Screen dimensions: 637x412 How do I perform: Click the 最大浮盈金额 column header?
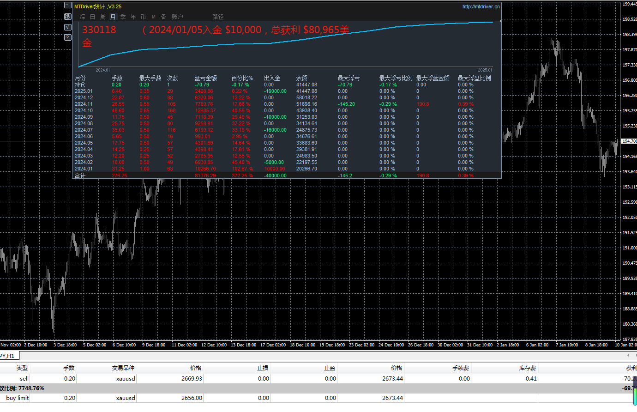coord(433,78)
